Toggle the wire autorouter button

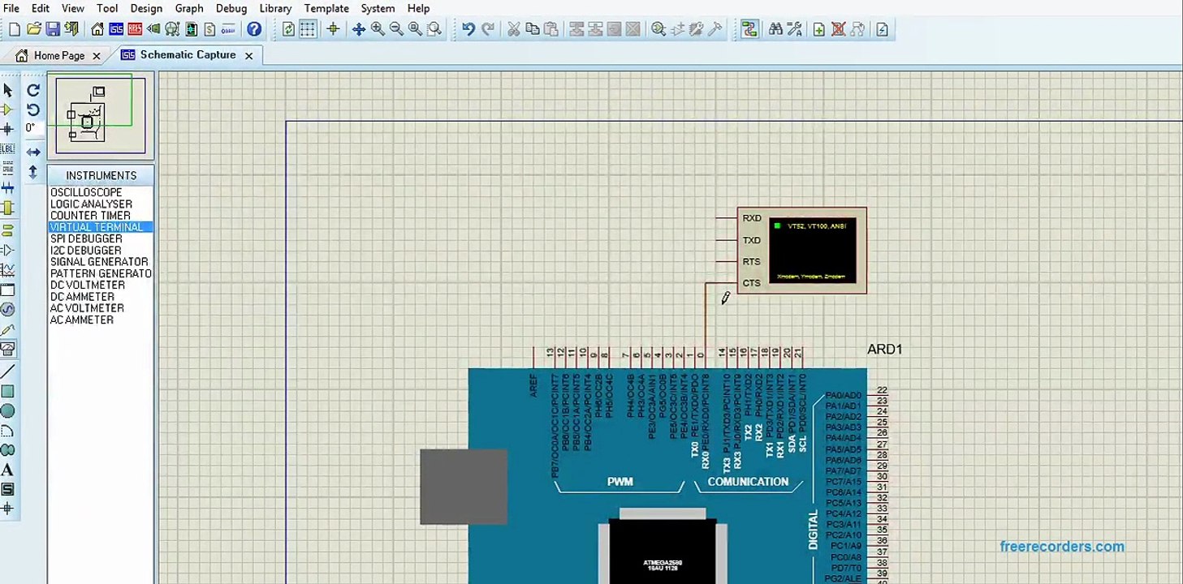(x=749, y=29)
